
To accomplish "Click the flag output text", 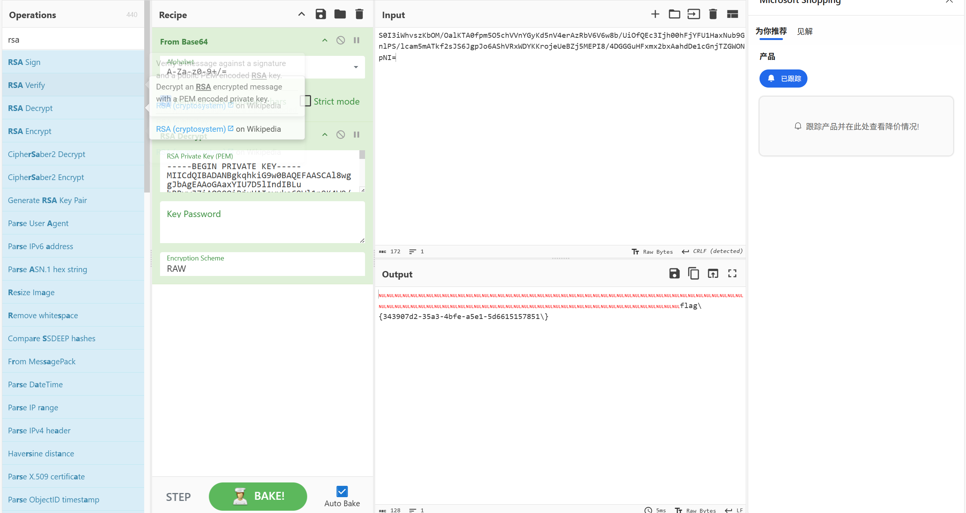I will pyautogui.click(x=464, y=316).
